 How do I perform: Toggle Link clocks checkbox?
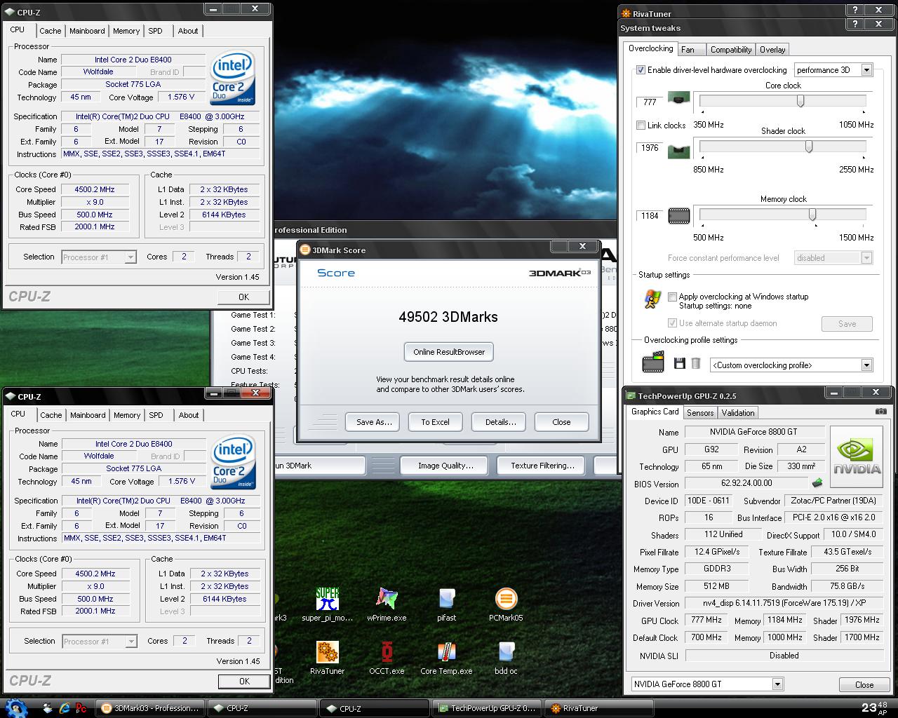[641, 126]
